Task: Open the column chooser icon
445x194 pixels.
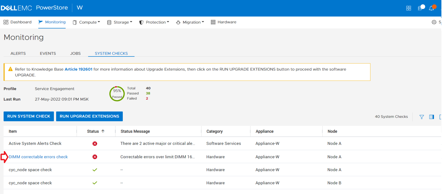Action: coord(431,117)
